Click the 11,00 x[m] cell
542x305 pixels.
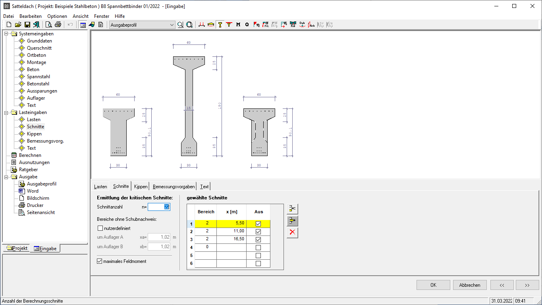(231, 231)
